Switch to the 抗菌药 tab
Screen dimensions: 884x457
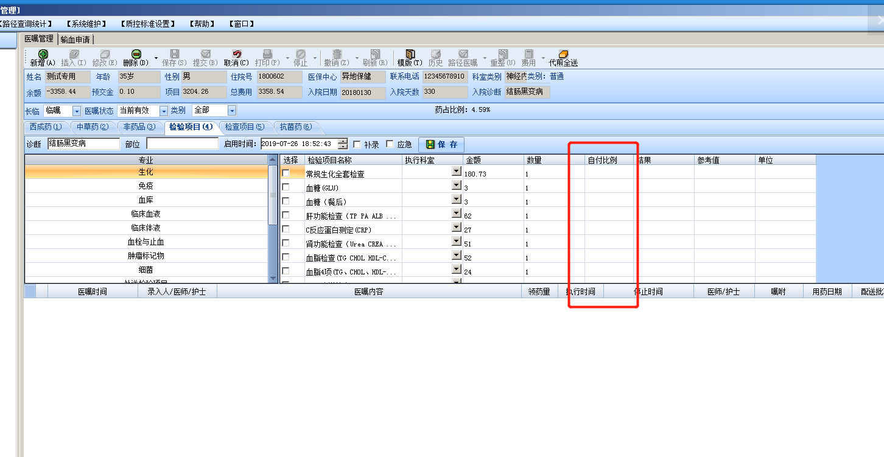[296, 127]
